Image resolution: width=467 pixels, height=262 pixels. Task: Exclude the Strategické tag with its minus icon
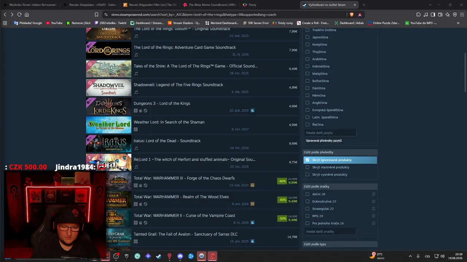click(374, 209)
